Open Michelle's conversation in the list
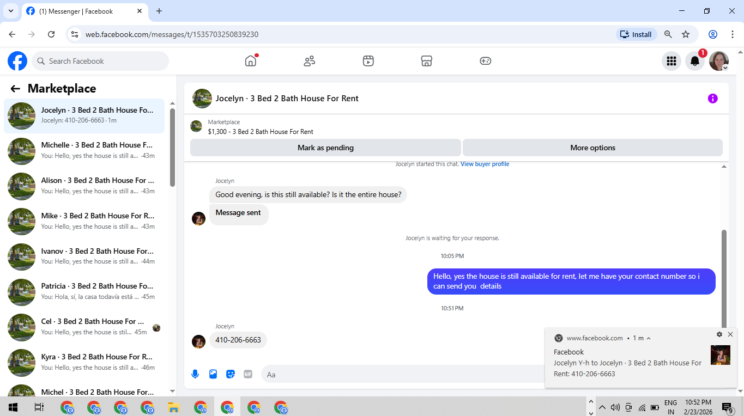Image resolution: width=744 pixels, height=416 pixels. click(84, 151)
